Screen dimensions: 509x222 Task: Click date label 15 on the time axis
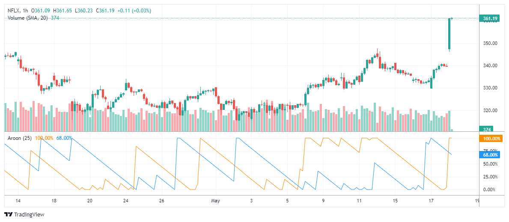pos(395,201)
